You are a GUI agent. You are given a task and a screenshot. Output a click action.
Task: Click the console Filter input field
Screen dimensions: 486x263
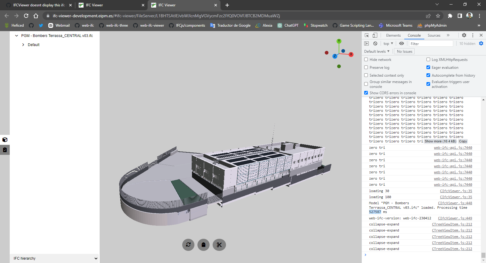431,44
